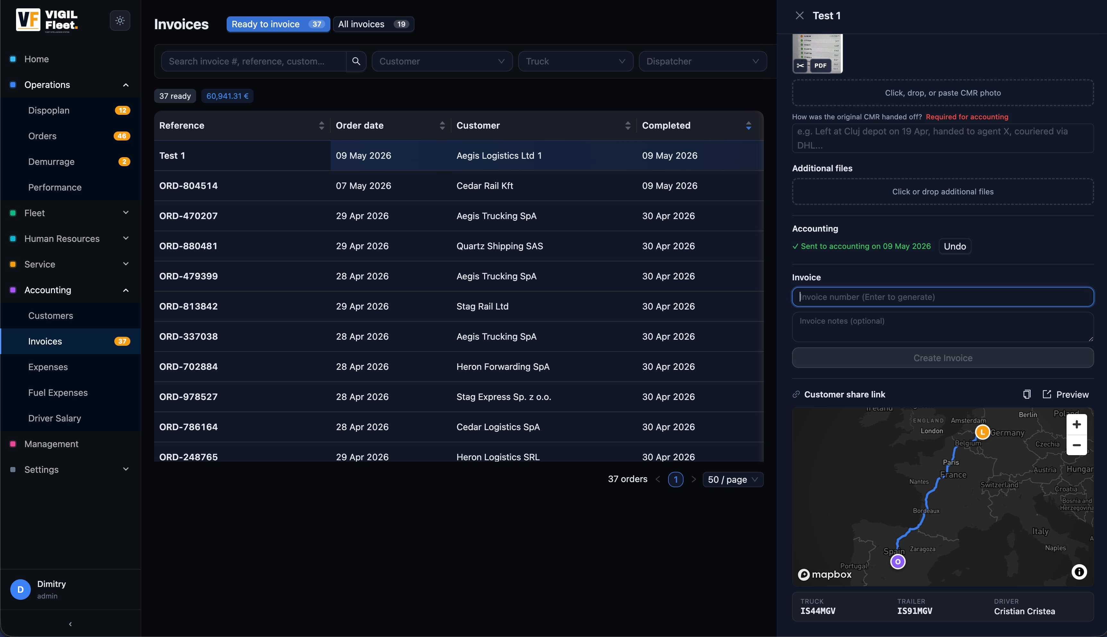
Task: Click the additional files drop zone
Action: pos(943,191)
